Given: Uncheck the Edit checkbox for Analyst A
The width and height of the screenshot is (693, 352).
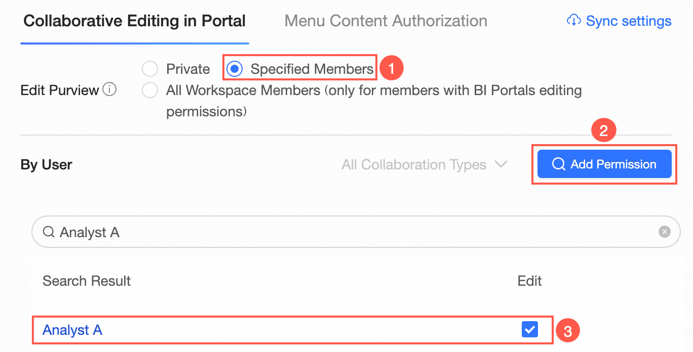Looking at the screenshot, I should click(x=529, y=330).
